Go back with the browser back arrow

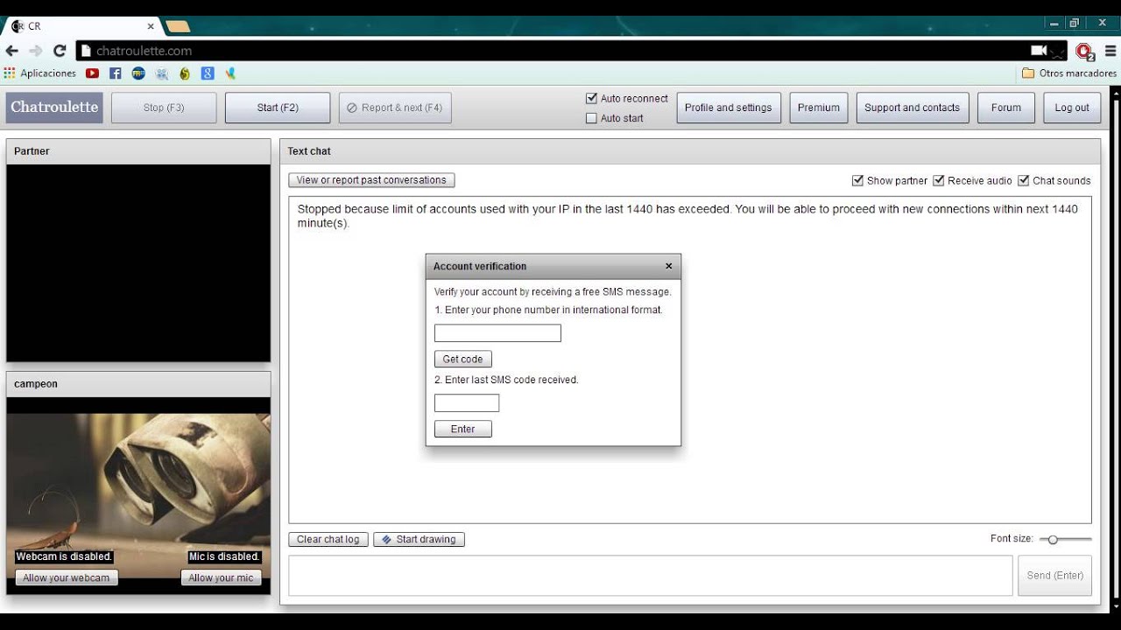click(x=12, y=51)
